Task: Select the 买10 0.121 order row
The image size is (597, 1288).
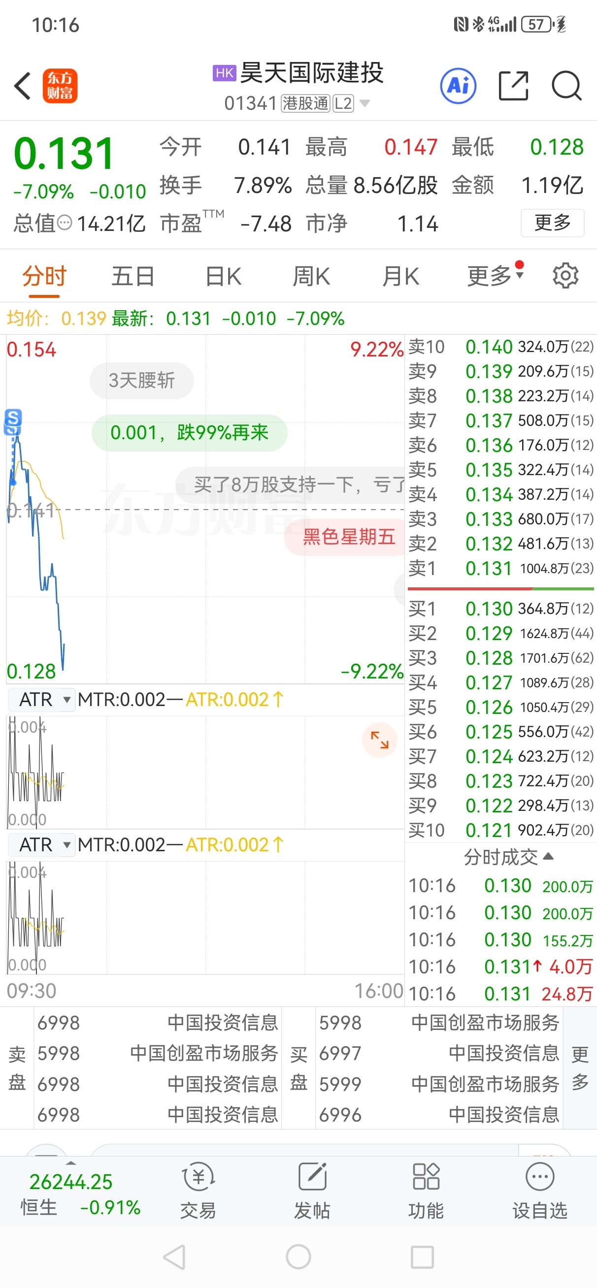Action: [500, 830]
